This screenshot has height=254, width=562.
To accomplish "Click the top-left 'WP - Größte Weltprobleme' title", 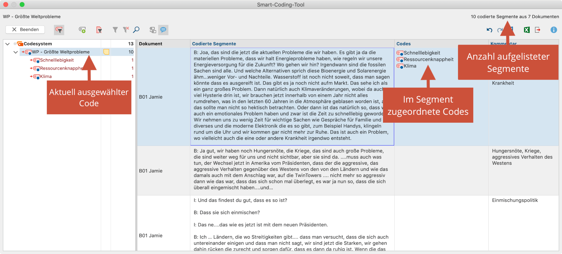I will (32, 17).
